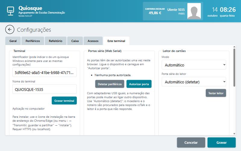Viewport: 241px width, 151px height.
Task: Click the Testar leitor button
Action: 216,93
